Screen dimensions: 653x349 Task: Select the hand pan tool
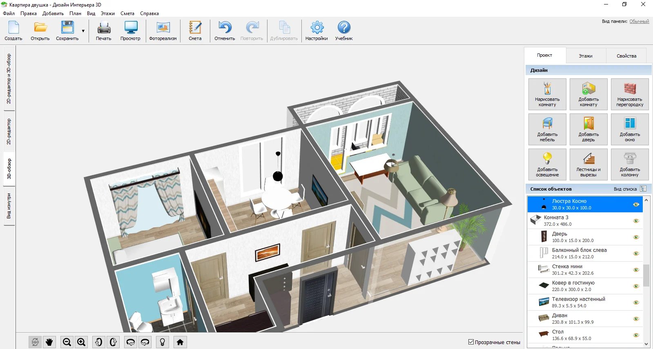tap(49, 342)
